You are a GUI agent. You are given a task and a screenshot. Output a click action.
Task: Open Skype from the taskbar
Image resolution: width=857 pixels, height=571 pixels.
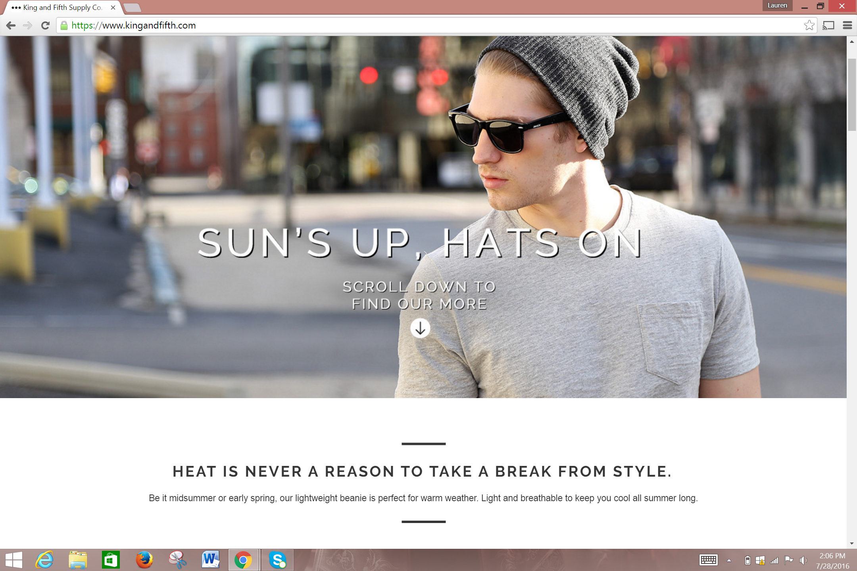point(277,560)
